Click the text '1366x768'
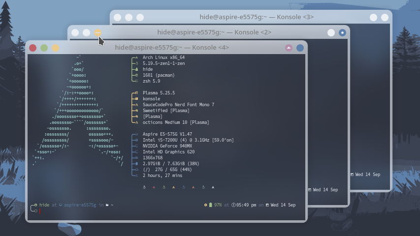Image resolution: width=420 pixels, height=236 pixels. tap(153, 158)
